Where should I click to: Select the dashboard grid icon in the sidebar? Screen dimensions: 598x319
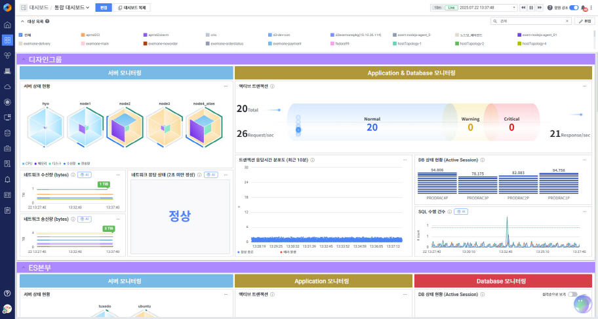(7, 40)
